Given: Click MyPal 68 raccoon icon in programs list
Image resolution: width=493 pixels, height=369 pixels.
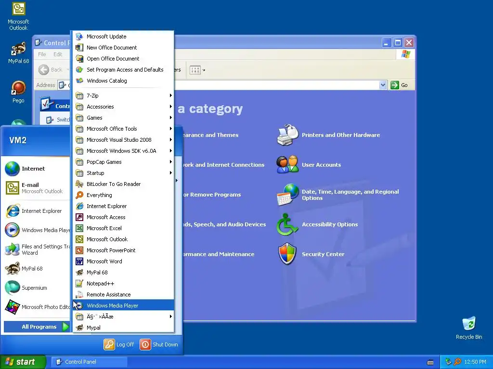Looking at the screenshot, I should click(79, 272).
